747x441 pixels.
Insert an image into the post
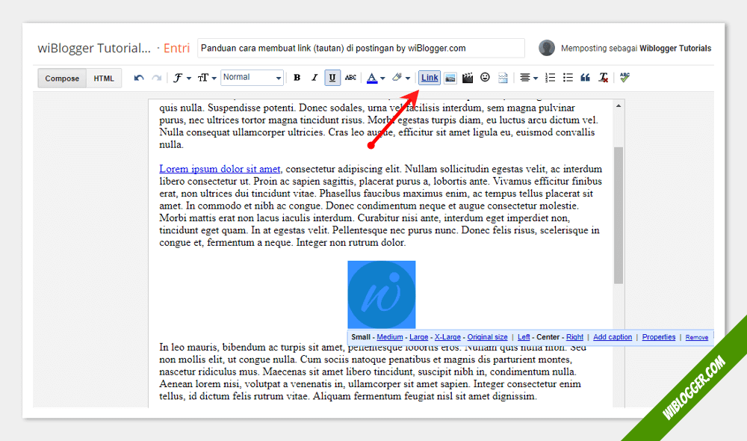tap(450, 78)
